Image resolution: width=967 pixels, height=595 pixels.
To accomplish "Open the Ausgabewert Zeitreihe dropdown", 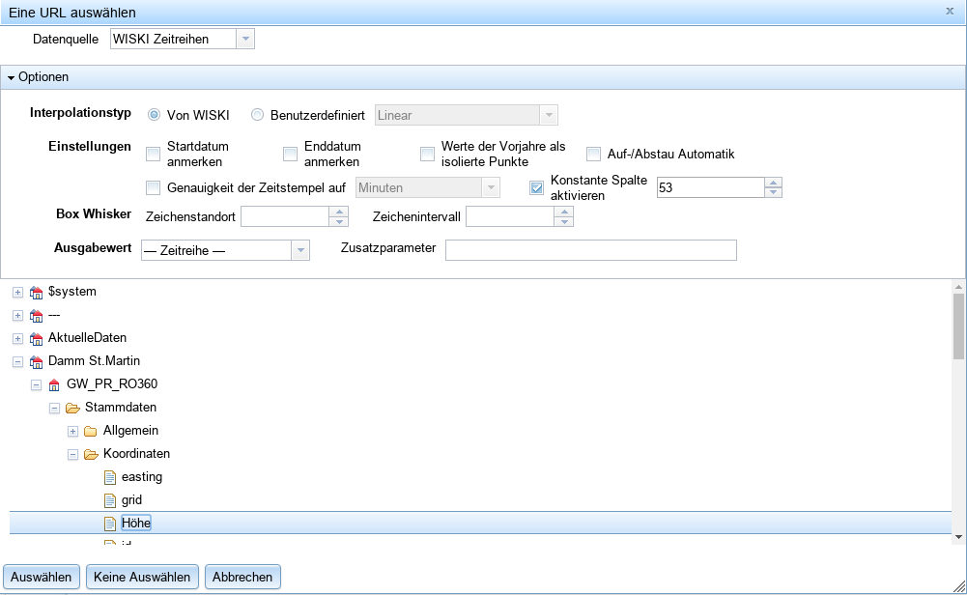I will (x=300, y=251).
